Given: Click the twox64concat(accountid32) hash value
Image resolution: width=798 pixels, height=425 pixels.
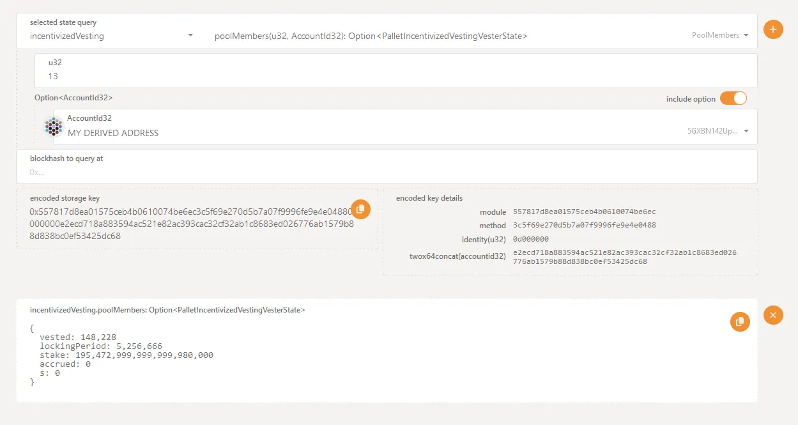Looking at the screenshot, I should (x=624, y=257).
